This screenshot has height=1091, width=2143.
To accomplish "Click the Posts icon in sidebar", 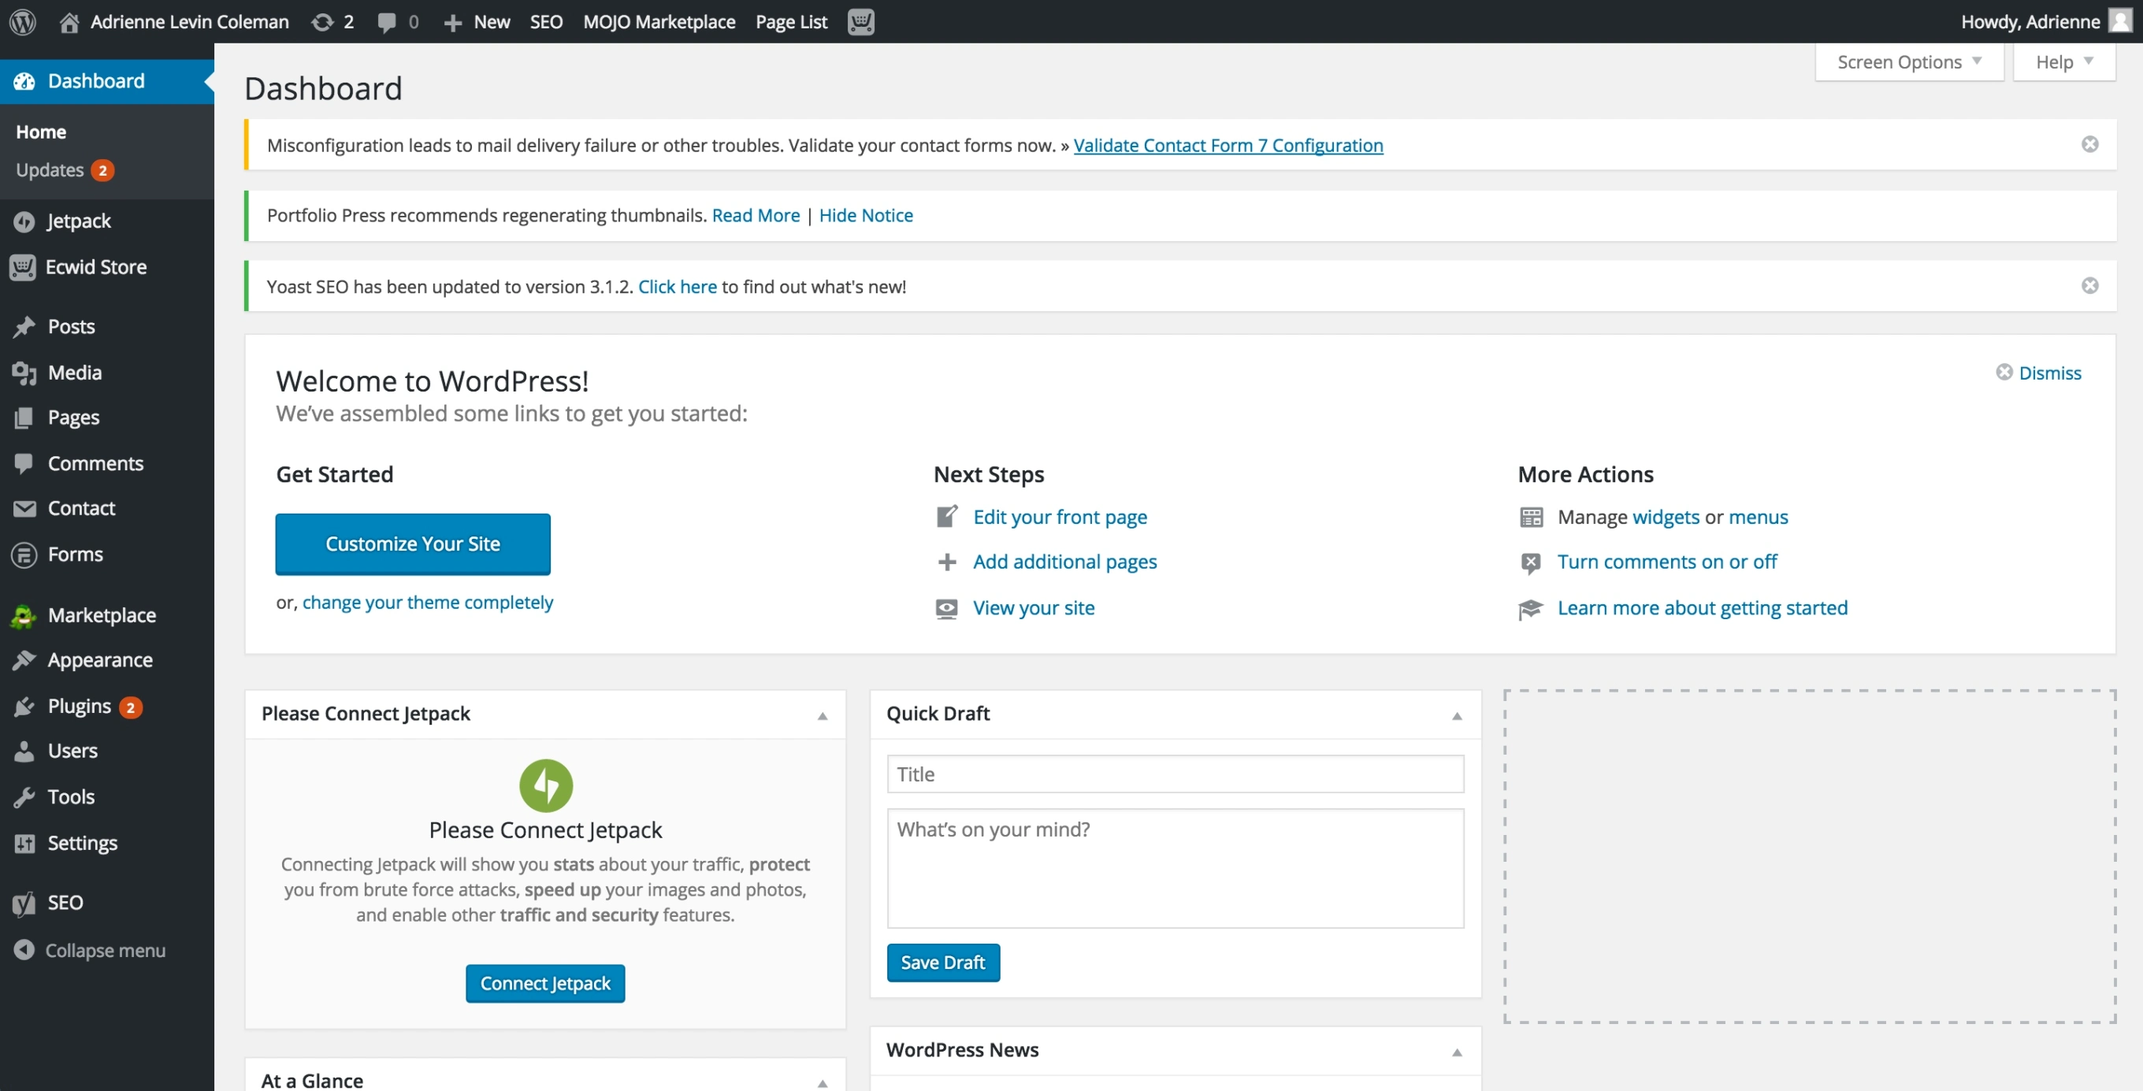I will coord(27,325).
